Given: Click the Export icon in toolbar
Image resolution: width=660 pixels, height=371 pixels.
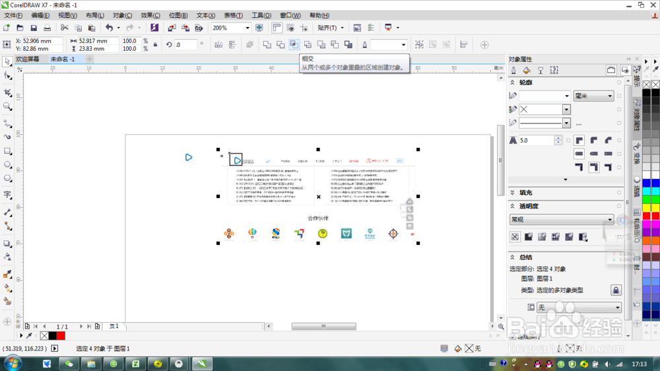Looking at the screenshot, I should tap(185, 28).
